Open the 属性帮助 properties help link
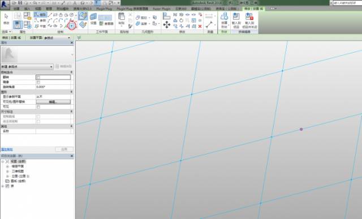 pyautogui.click(x=7, y=150)
